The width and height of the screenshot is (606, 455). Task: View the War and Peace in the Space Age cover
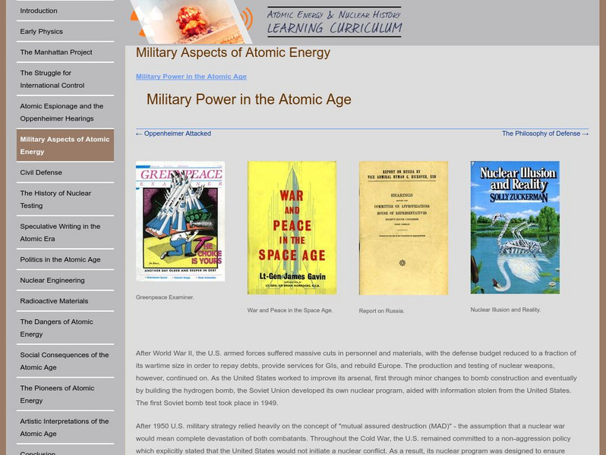point(292,227)
